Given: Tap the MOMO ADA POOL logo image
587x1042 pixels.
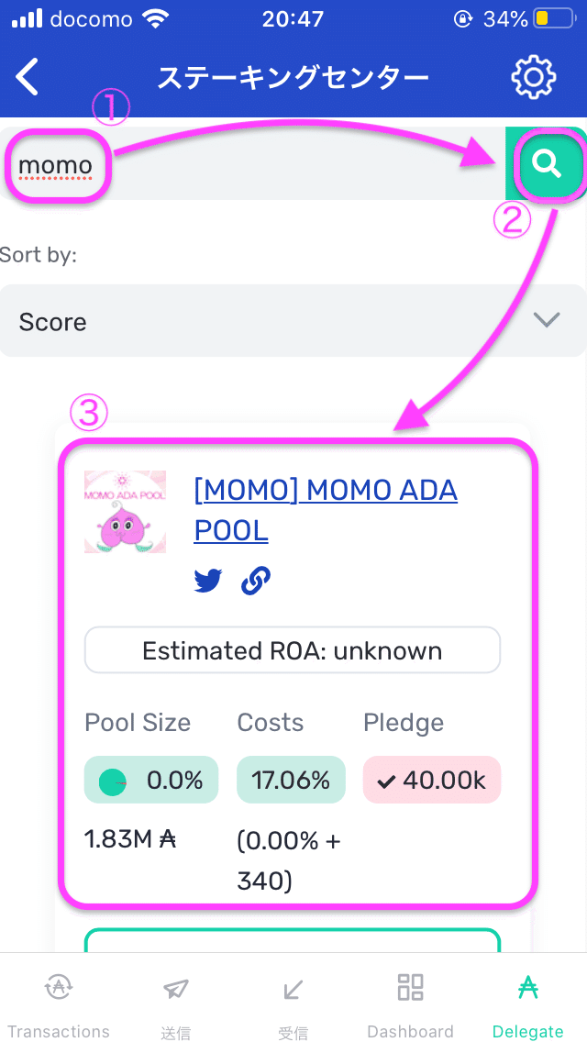Looking at the screenshot, I should [x=125, y=512].
